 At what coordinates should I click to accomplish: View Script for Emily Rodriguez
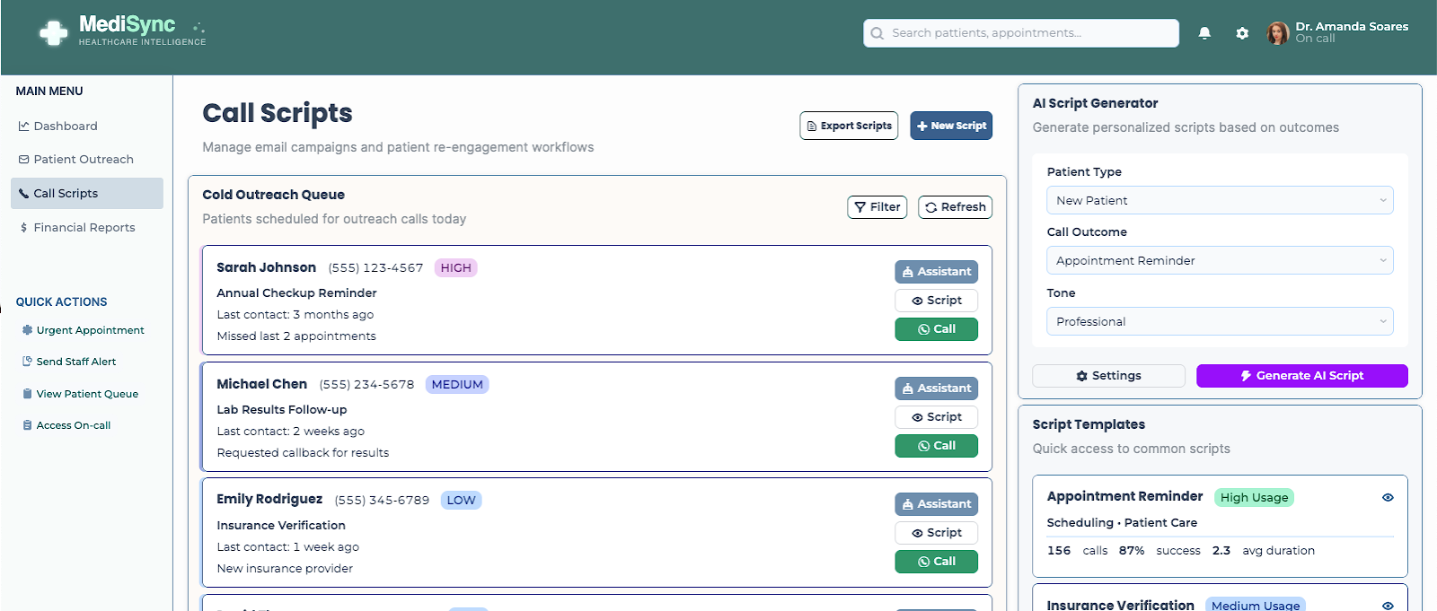(937, 533)
